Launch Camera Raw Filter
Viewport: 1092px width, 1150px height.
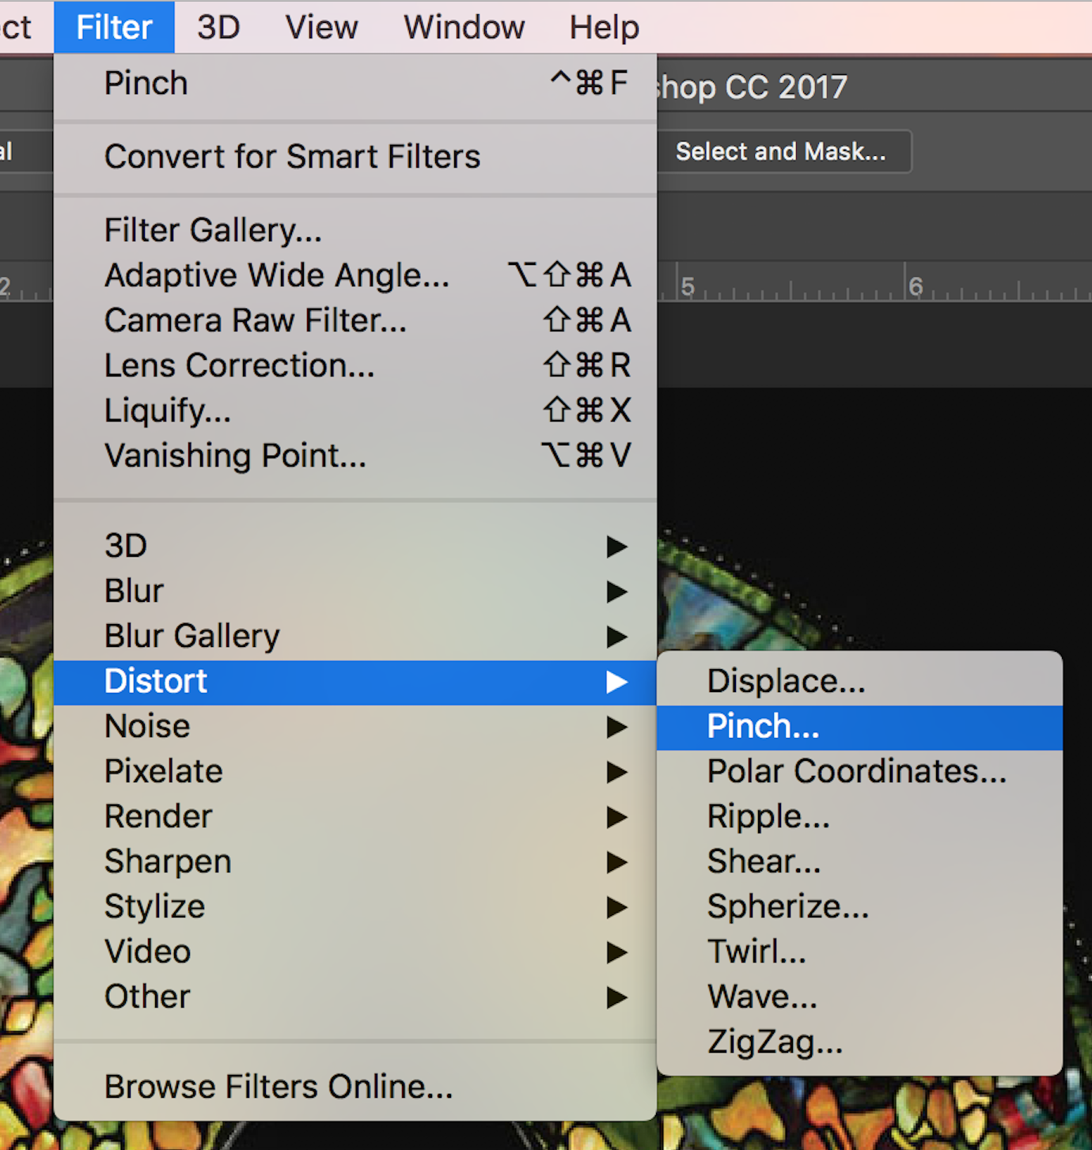256,321
